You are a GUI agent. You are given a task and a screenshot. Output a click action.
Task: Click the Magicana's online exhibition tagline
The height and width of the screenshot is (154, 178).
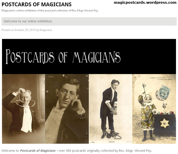pyautogui.click(x=50, y=11)
